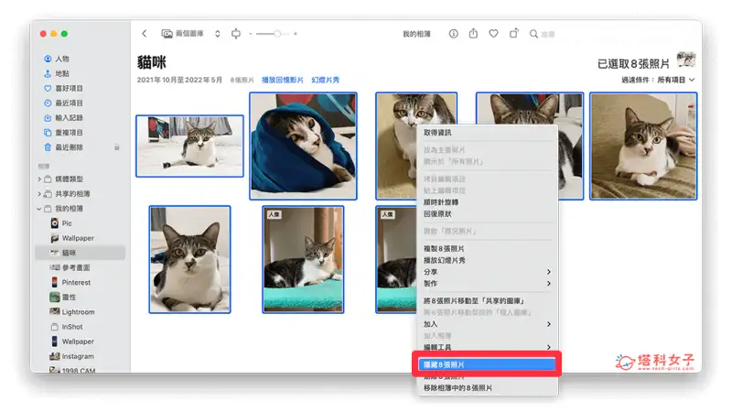Open 最近項目 (Recents) in the sidebar
732x412 pixels.
69,103
